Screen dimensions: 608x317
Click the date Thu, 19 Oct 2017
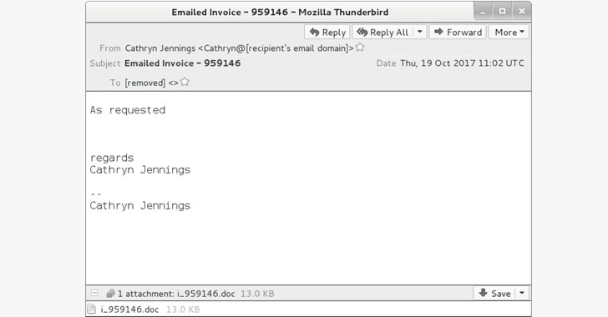pos(462,63)
